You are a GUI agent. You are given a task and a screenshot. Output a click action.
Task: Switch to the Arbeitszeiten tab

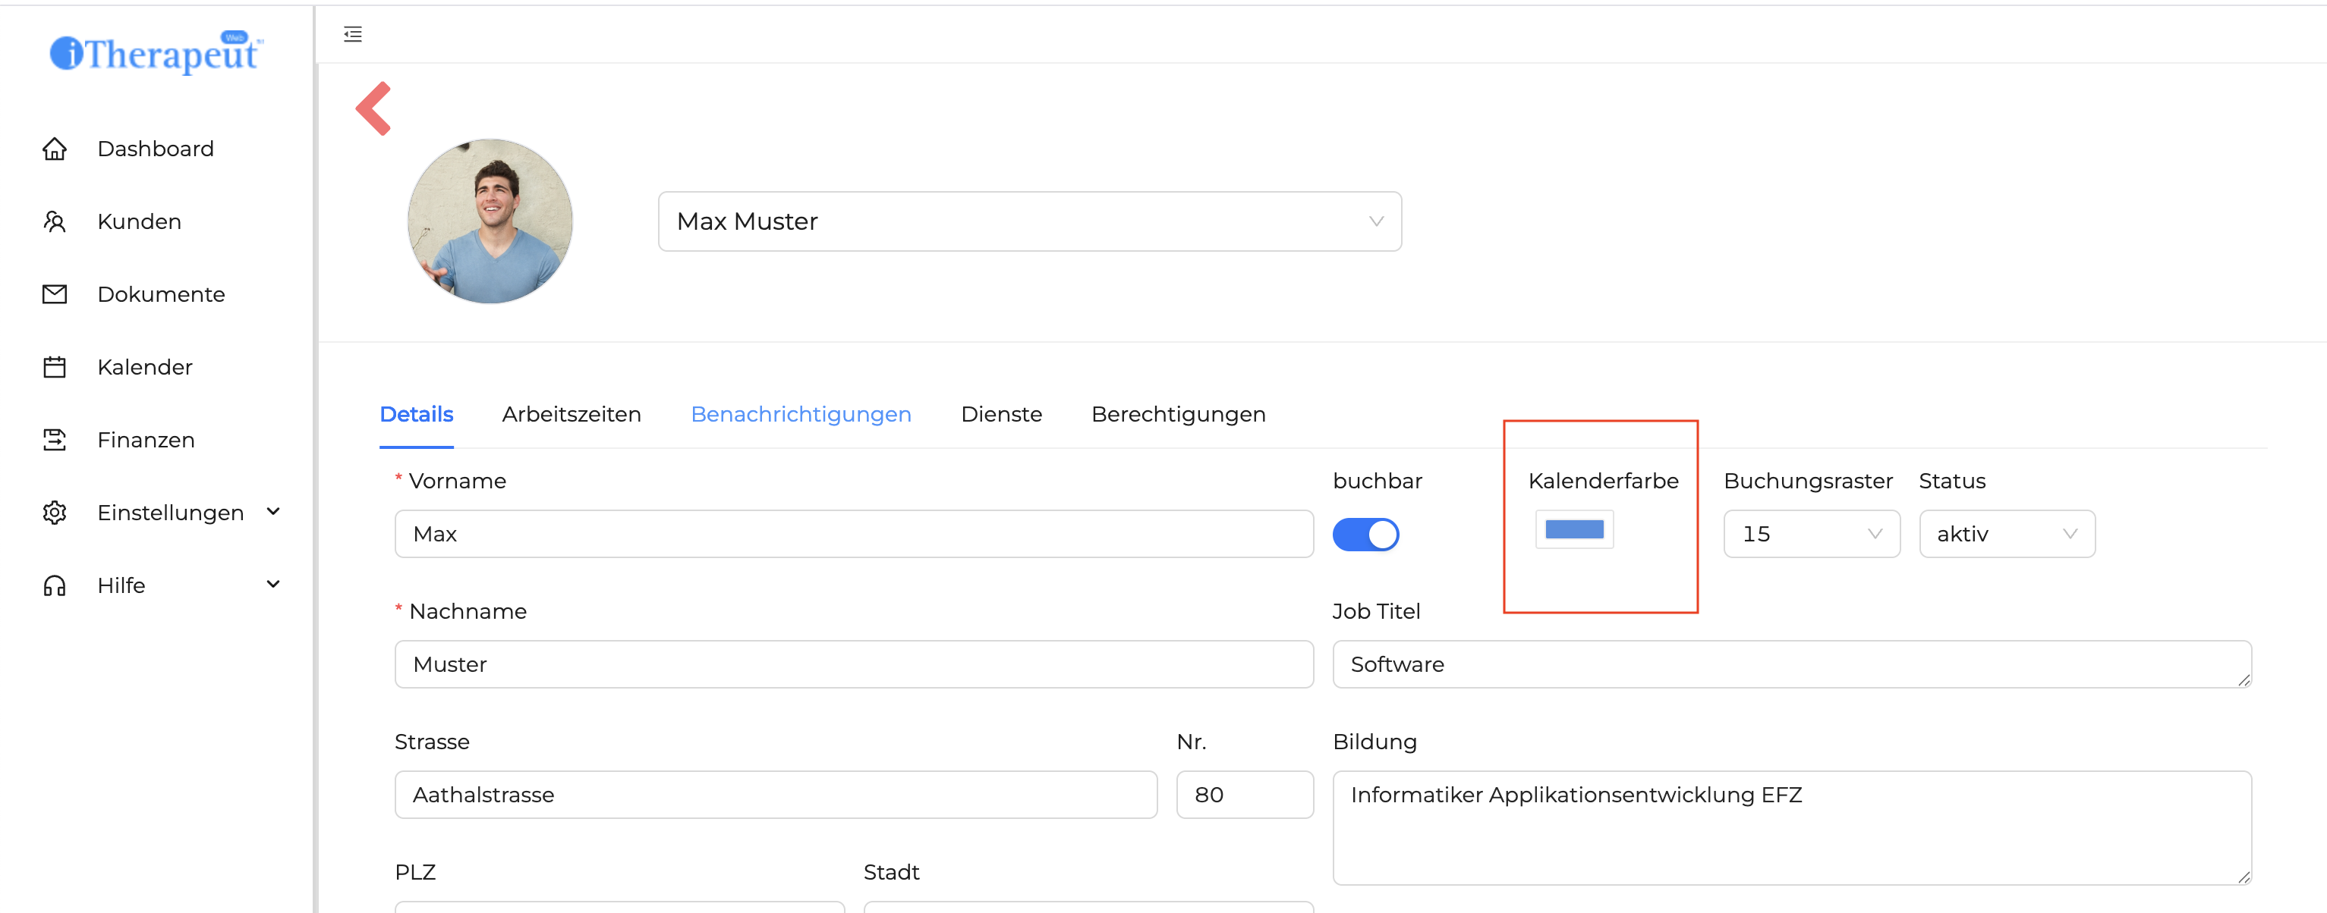click(x=571, y=414)
